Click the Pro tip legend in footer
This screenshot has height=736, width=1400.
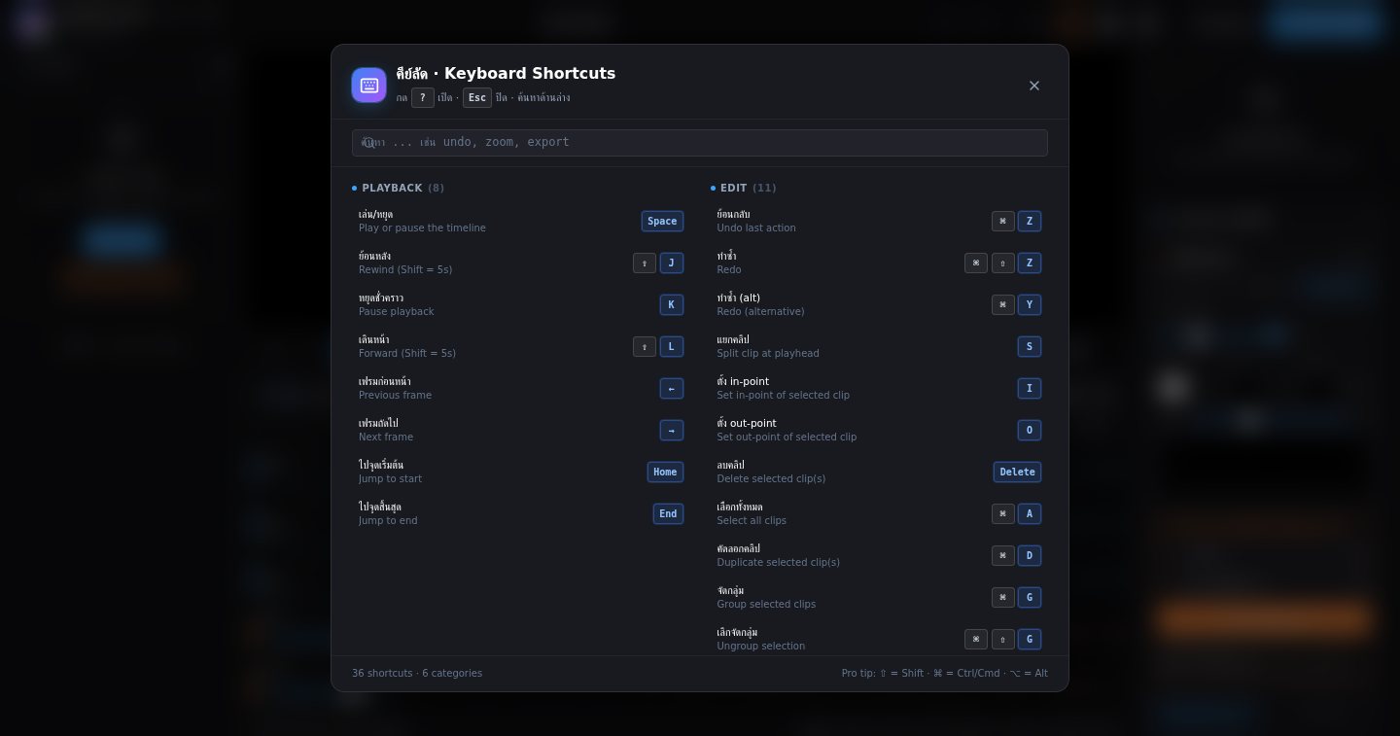(945, 674)
